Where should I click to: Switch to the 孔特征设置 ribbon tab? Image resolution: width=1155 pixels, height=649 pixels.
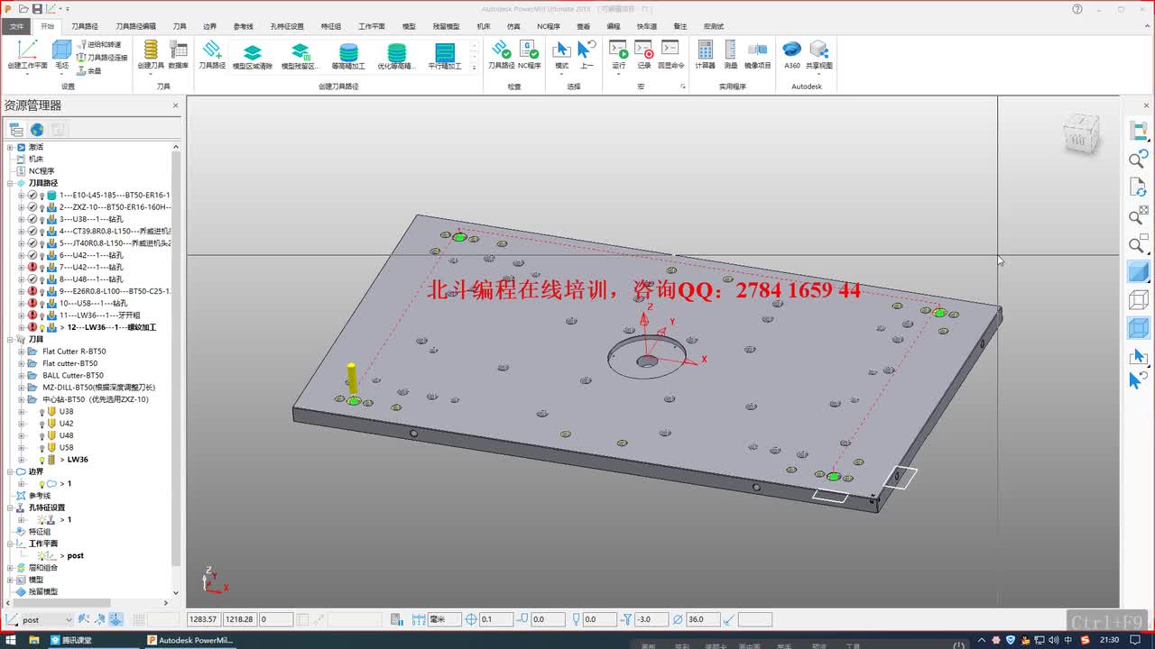click(287, 27)
